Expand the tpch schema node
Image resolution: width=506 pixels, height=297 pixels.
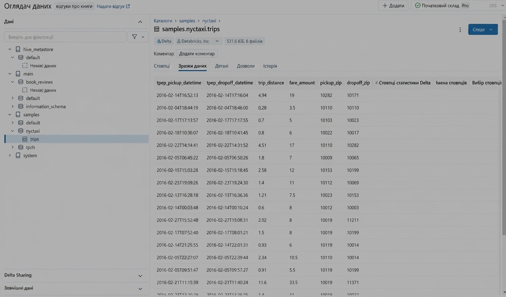click(13, 147)
